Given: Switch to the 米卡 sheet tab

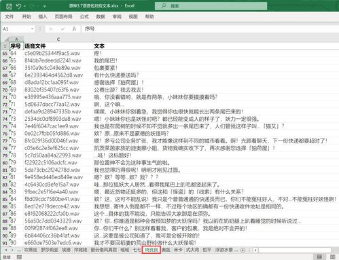Looking at the screenshot, I should point(178,250).
